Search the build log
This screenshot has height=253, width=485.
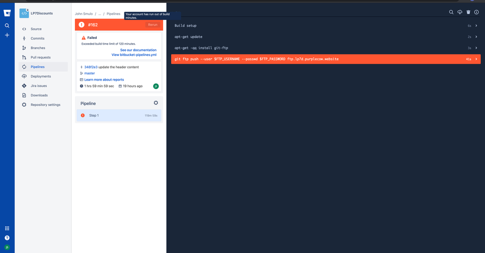coord(451,12)
